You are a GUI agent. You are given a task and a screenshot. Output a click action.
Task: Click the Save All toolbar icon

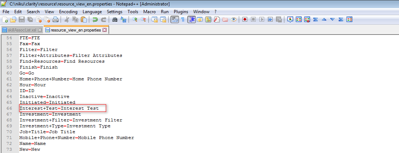pyautogui.click(x=30, y=19)
